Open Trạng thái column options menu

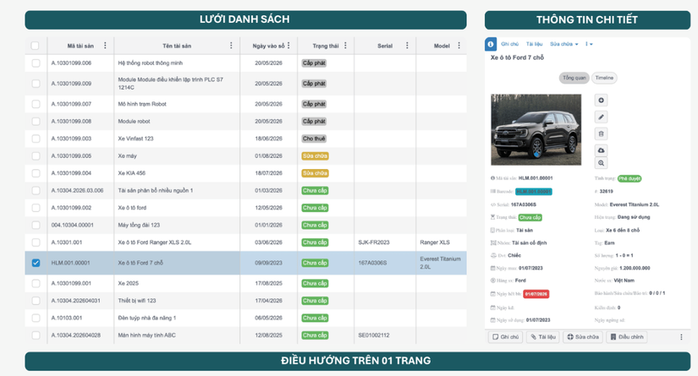tap(345, 46)
